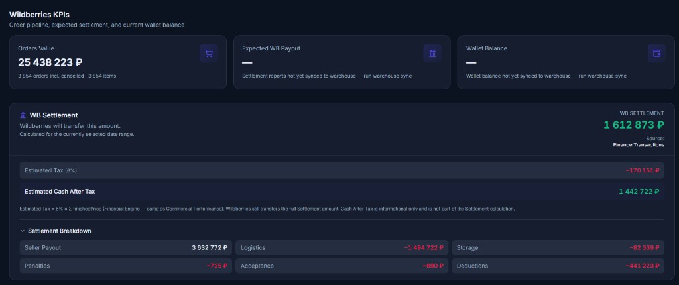Click the −725 ₽ penalties value
This screenshot has height=285, width=679.
pyautogui.click(x=217, y=266)
